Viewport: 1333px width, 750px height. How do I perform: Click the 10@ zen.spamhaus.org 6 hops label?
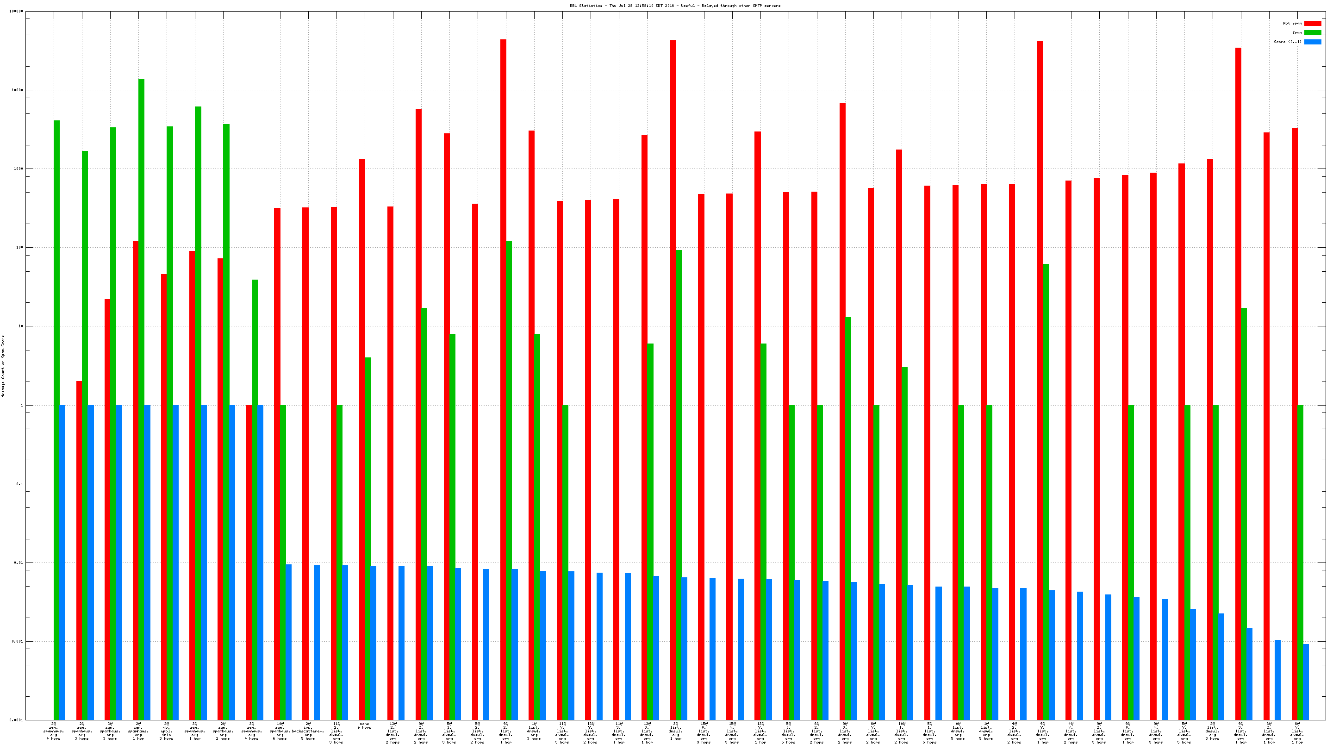pos(280,731)
